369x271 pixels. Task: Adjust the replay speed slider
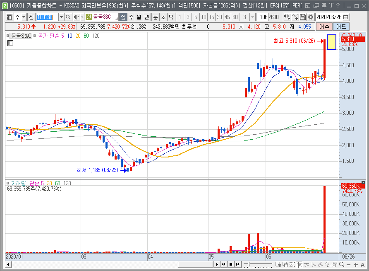point(258,265)
